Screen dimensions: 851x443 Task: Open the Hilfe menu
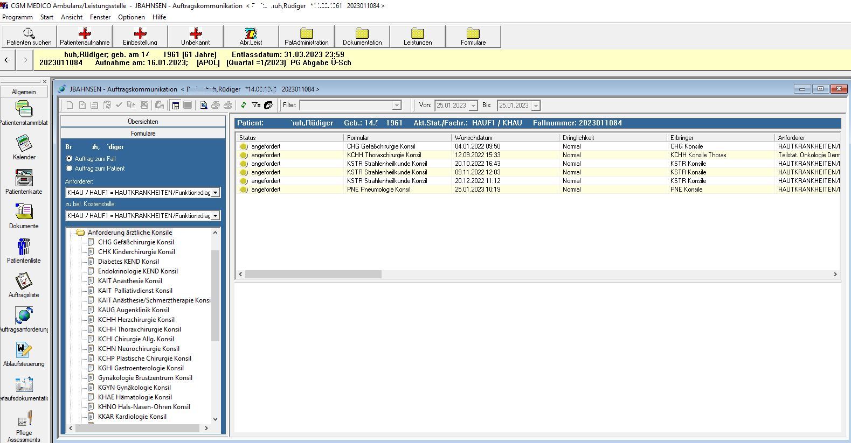[x=159, y=17]
